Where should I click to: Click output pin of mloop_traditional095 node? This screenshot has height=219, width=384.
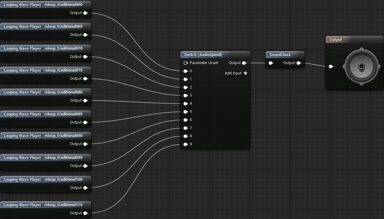[x=85, y=166]
